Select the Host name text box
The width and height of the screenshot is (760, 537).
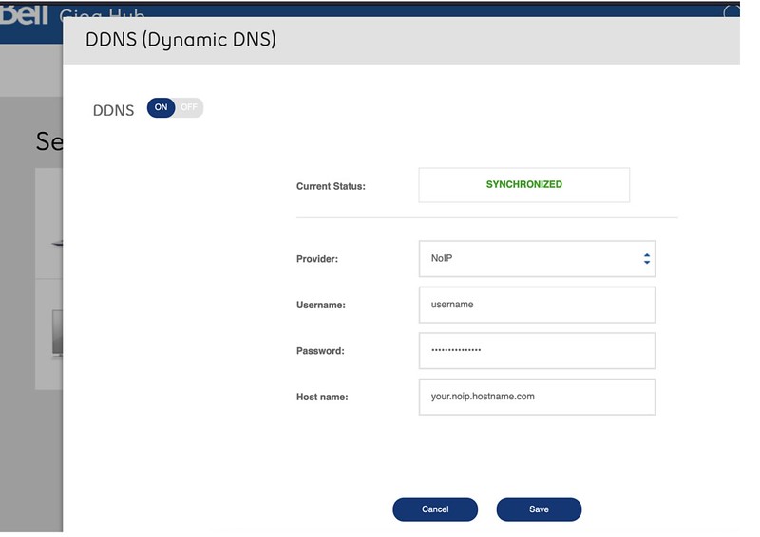coord(536,397)
